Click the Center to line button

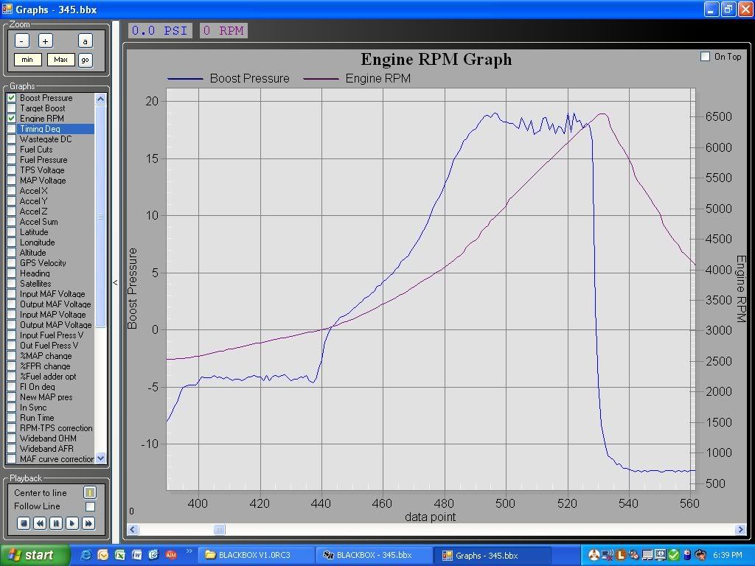pos(89,493)
